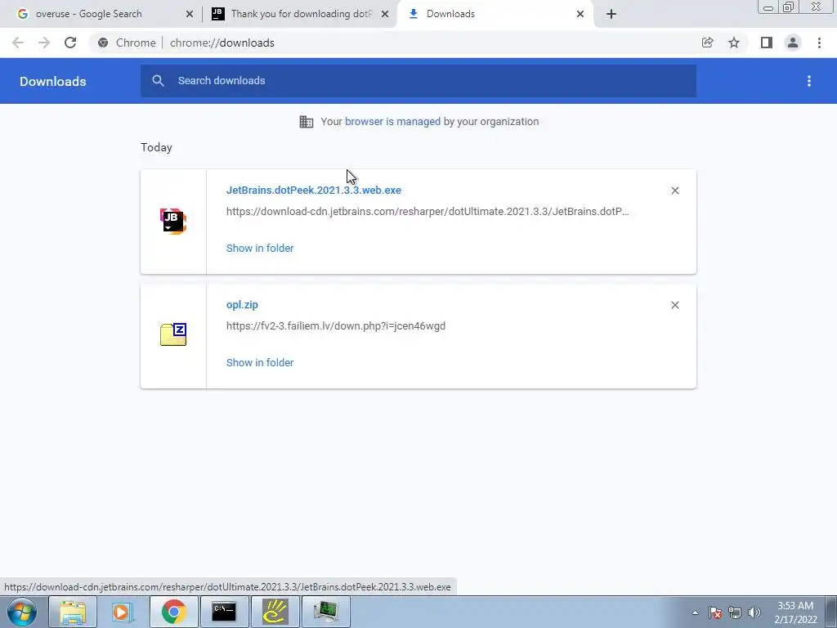Open 'browser is managed' link

pos(392,121)
